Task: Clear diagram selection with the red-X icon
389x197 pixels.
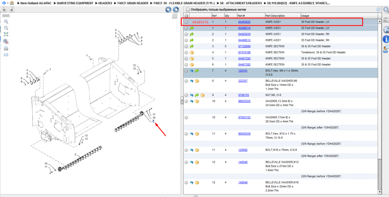Action: point(6,42)
